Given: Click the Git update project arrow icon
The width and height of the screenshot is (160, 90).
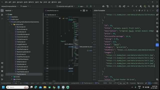Looking at the screenshot, I should pyautogui.click(x=136, y=6).
